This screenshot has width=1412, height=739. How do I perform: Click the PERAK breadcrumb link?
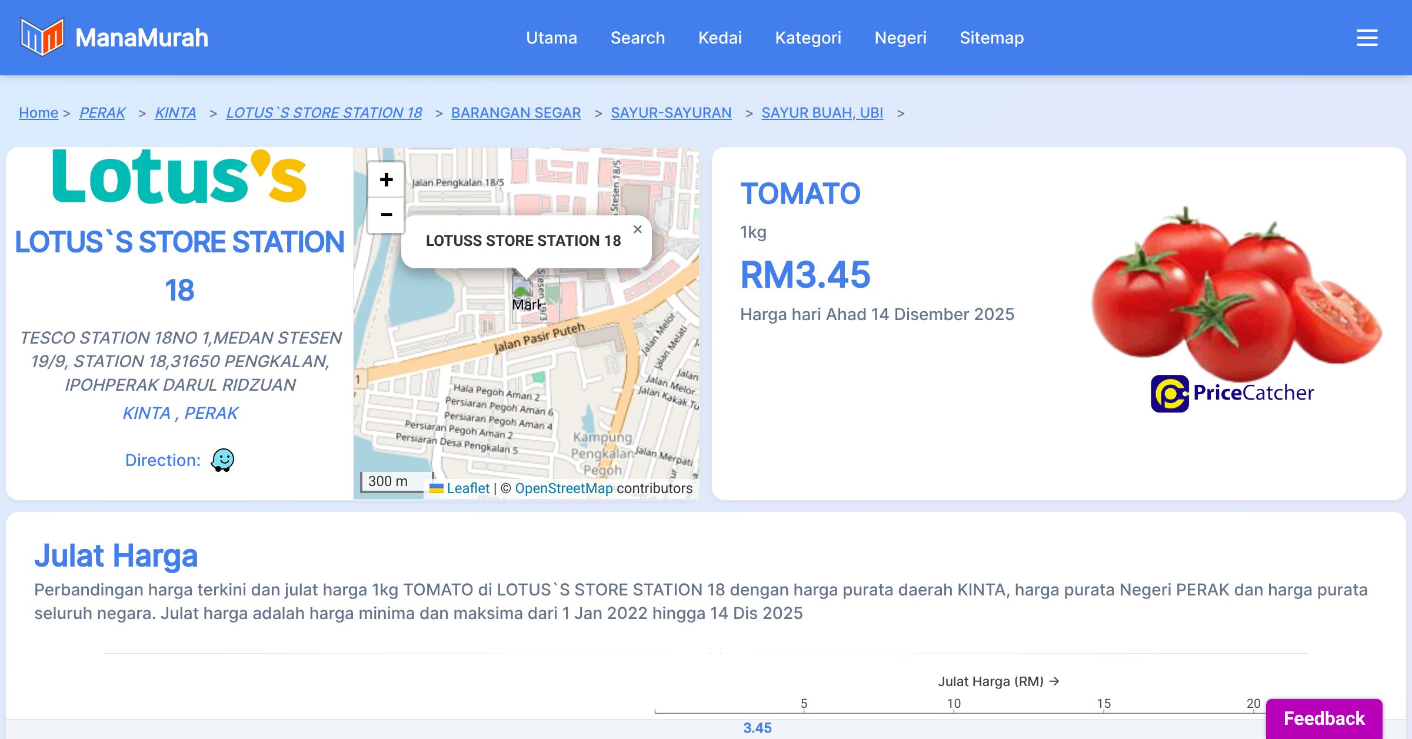(x=102, y=112)
